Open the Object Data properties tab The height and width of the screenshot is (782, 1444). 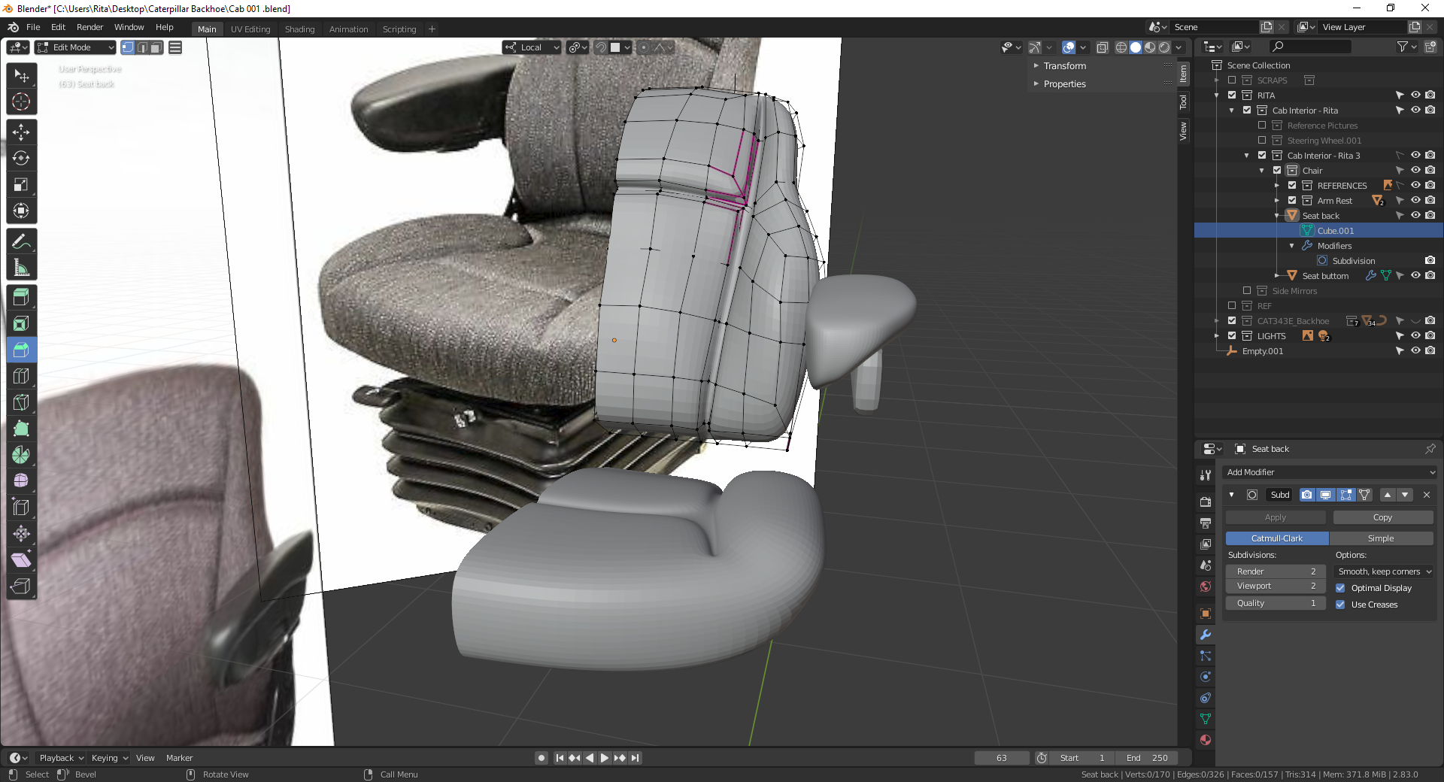[x=1206, y=719]
